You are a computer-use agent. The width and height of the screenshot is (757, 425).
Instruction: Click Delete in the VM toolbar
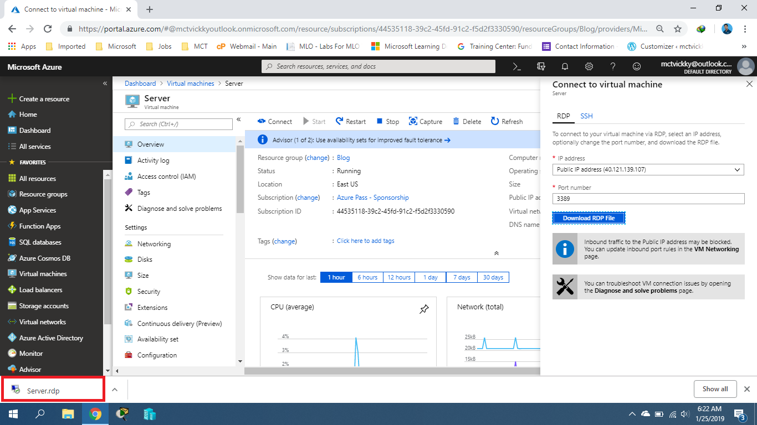467,121
